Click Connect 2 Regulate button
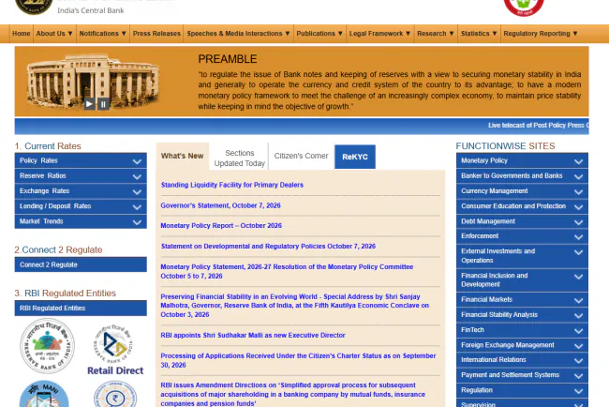The width and height of the screenshot is (609, 407). (81, 264)
